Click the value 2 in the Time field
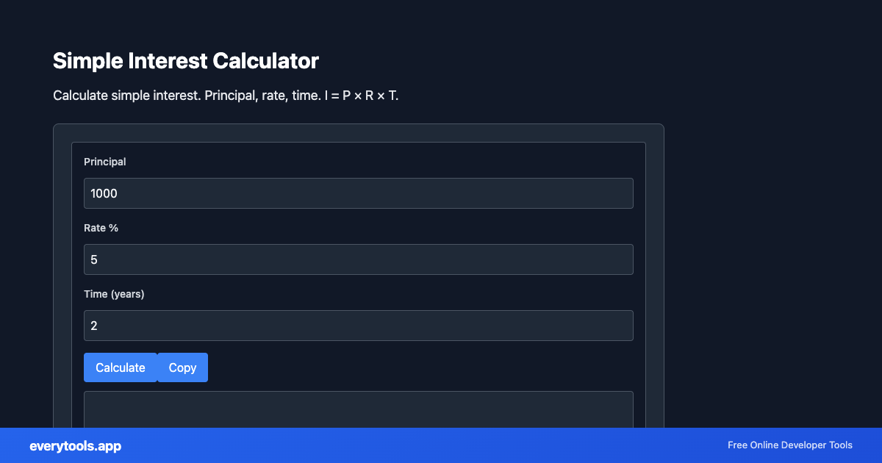Viewport: 882px width, 463px height. coord(93,325)
